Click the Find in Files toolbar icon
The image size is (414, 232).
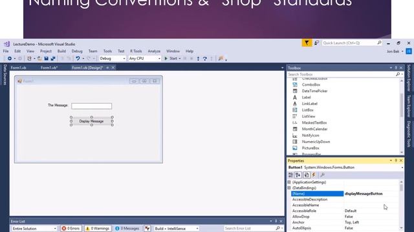click(x=221, y=59)
